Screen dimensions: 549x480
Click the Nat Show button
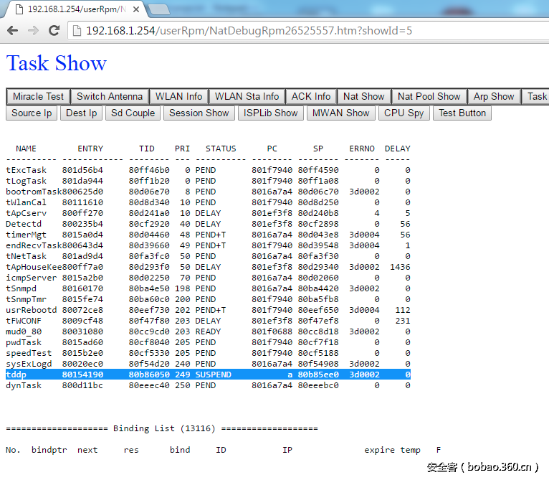coord(364,96)
